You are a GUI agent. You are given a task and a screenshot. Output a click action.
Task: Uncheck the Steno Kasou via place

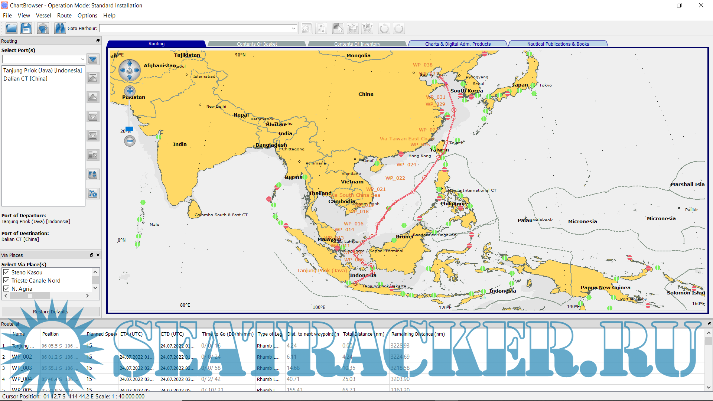pos(6,272)
